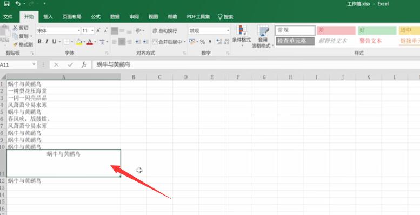
Task: Apply accounting currency format
Action: point(191,42)
